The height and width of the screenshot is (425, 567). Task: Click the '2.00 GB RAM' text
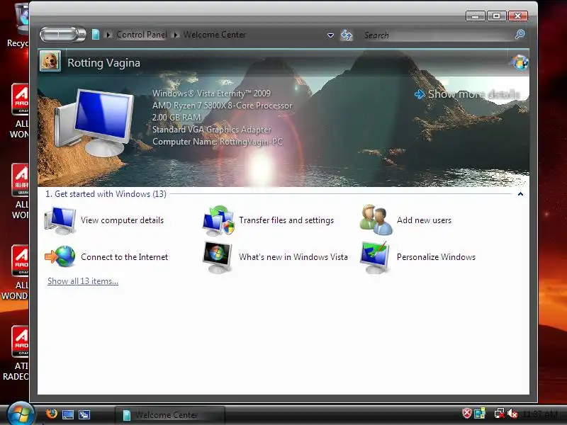coord(176,118)
